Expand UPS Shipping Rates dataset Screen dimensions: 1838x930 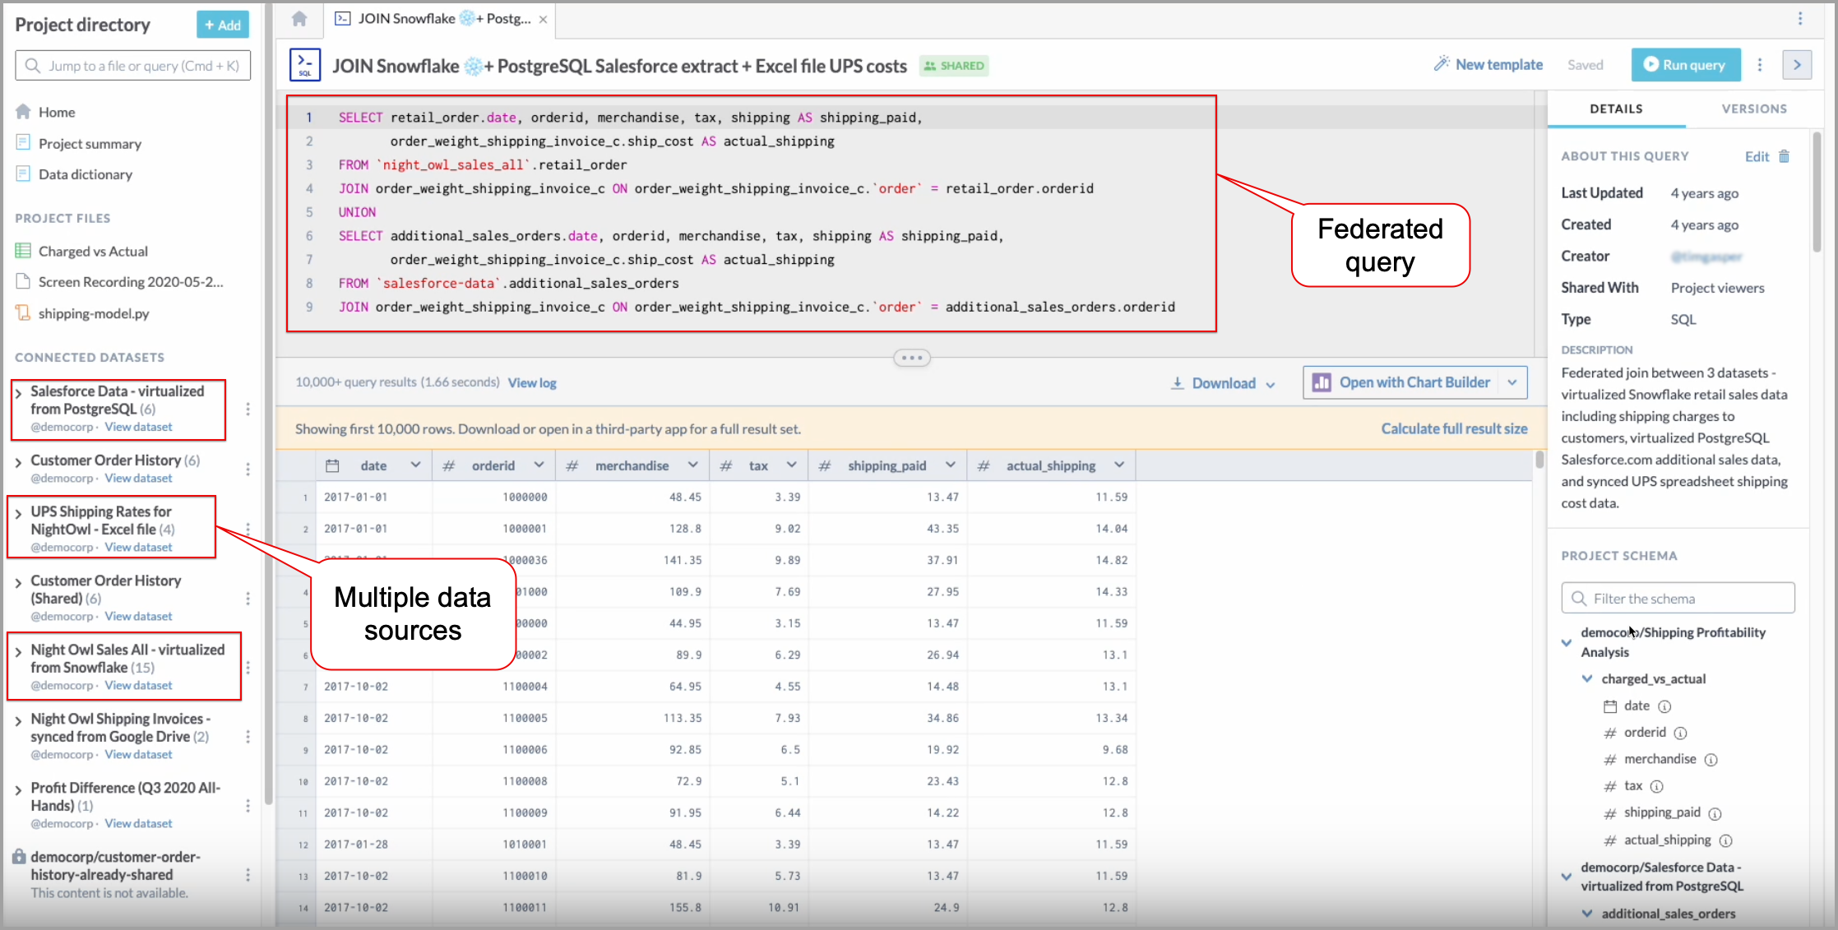(x=18, y=513)
